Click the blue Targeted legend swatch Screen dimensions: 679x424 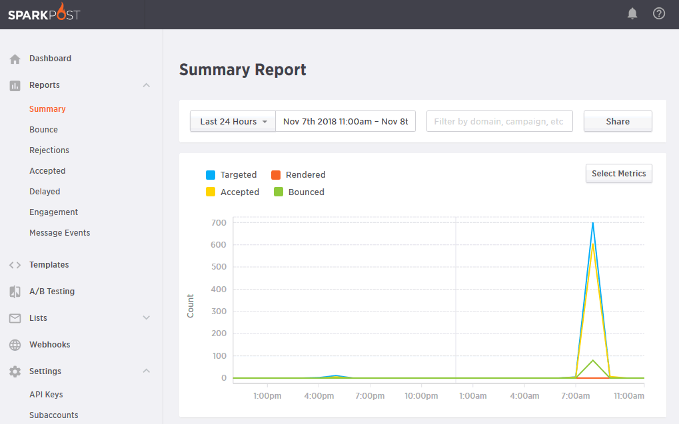[x=211, y=175]
